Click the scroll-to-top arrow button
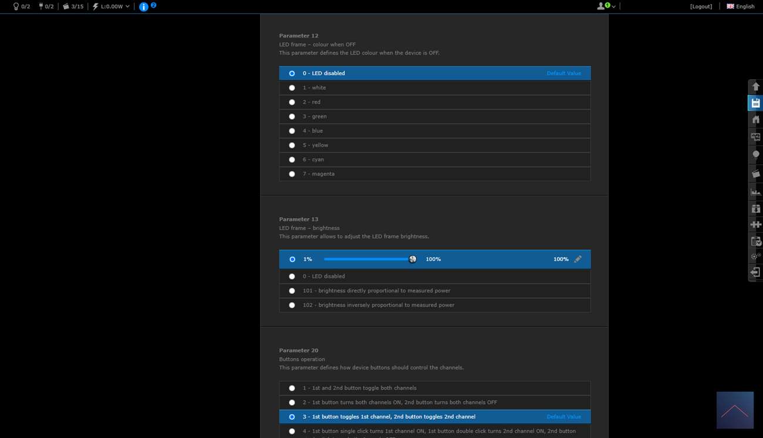 tap(735, 410)
